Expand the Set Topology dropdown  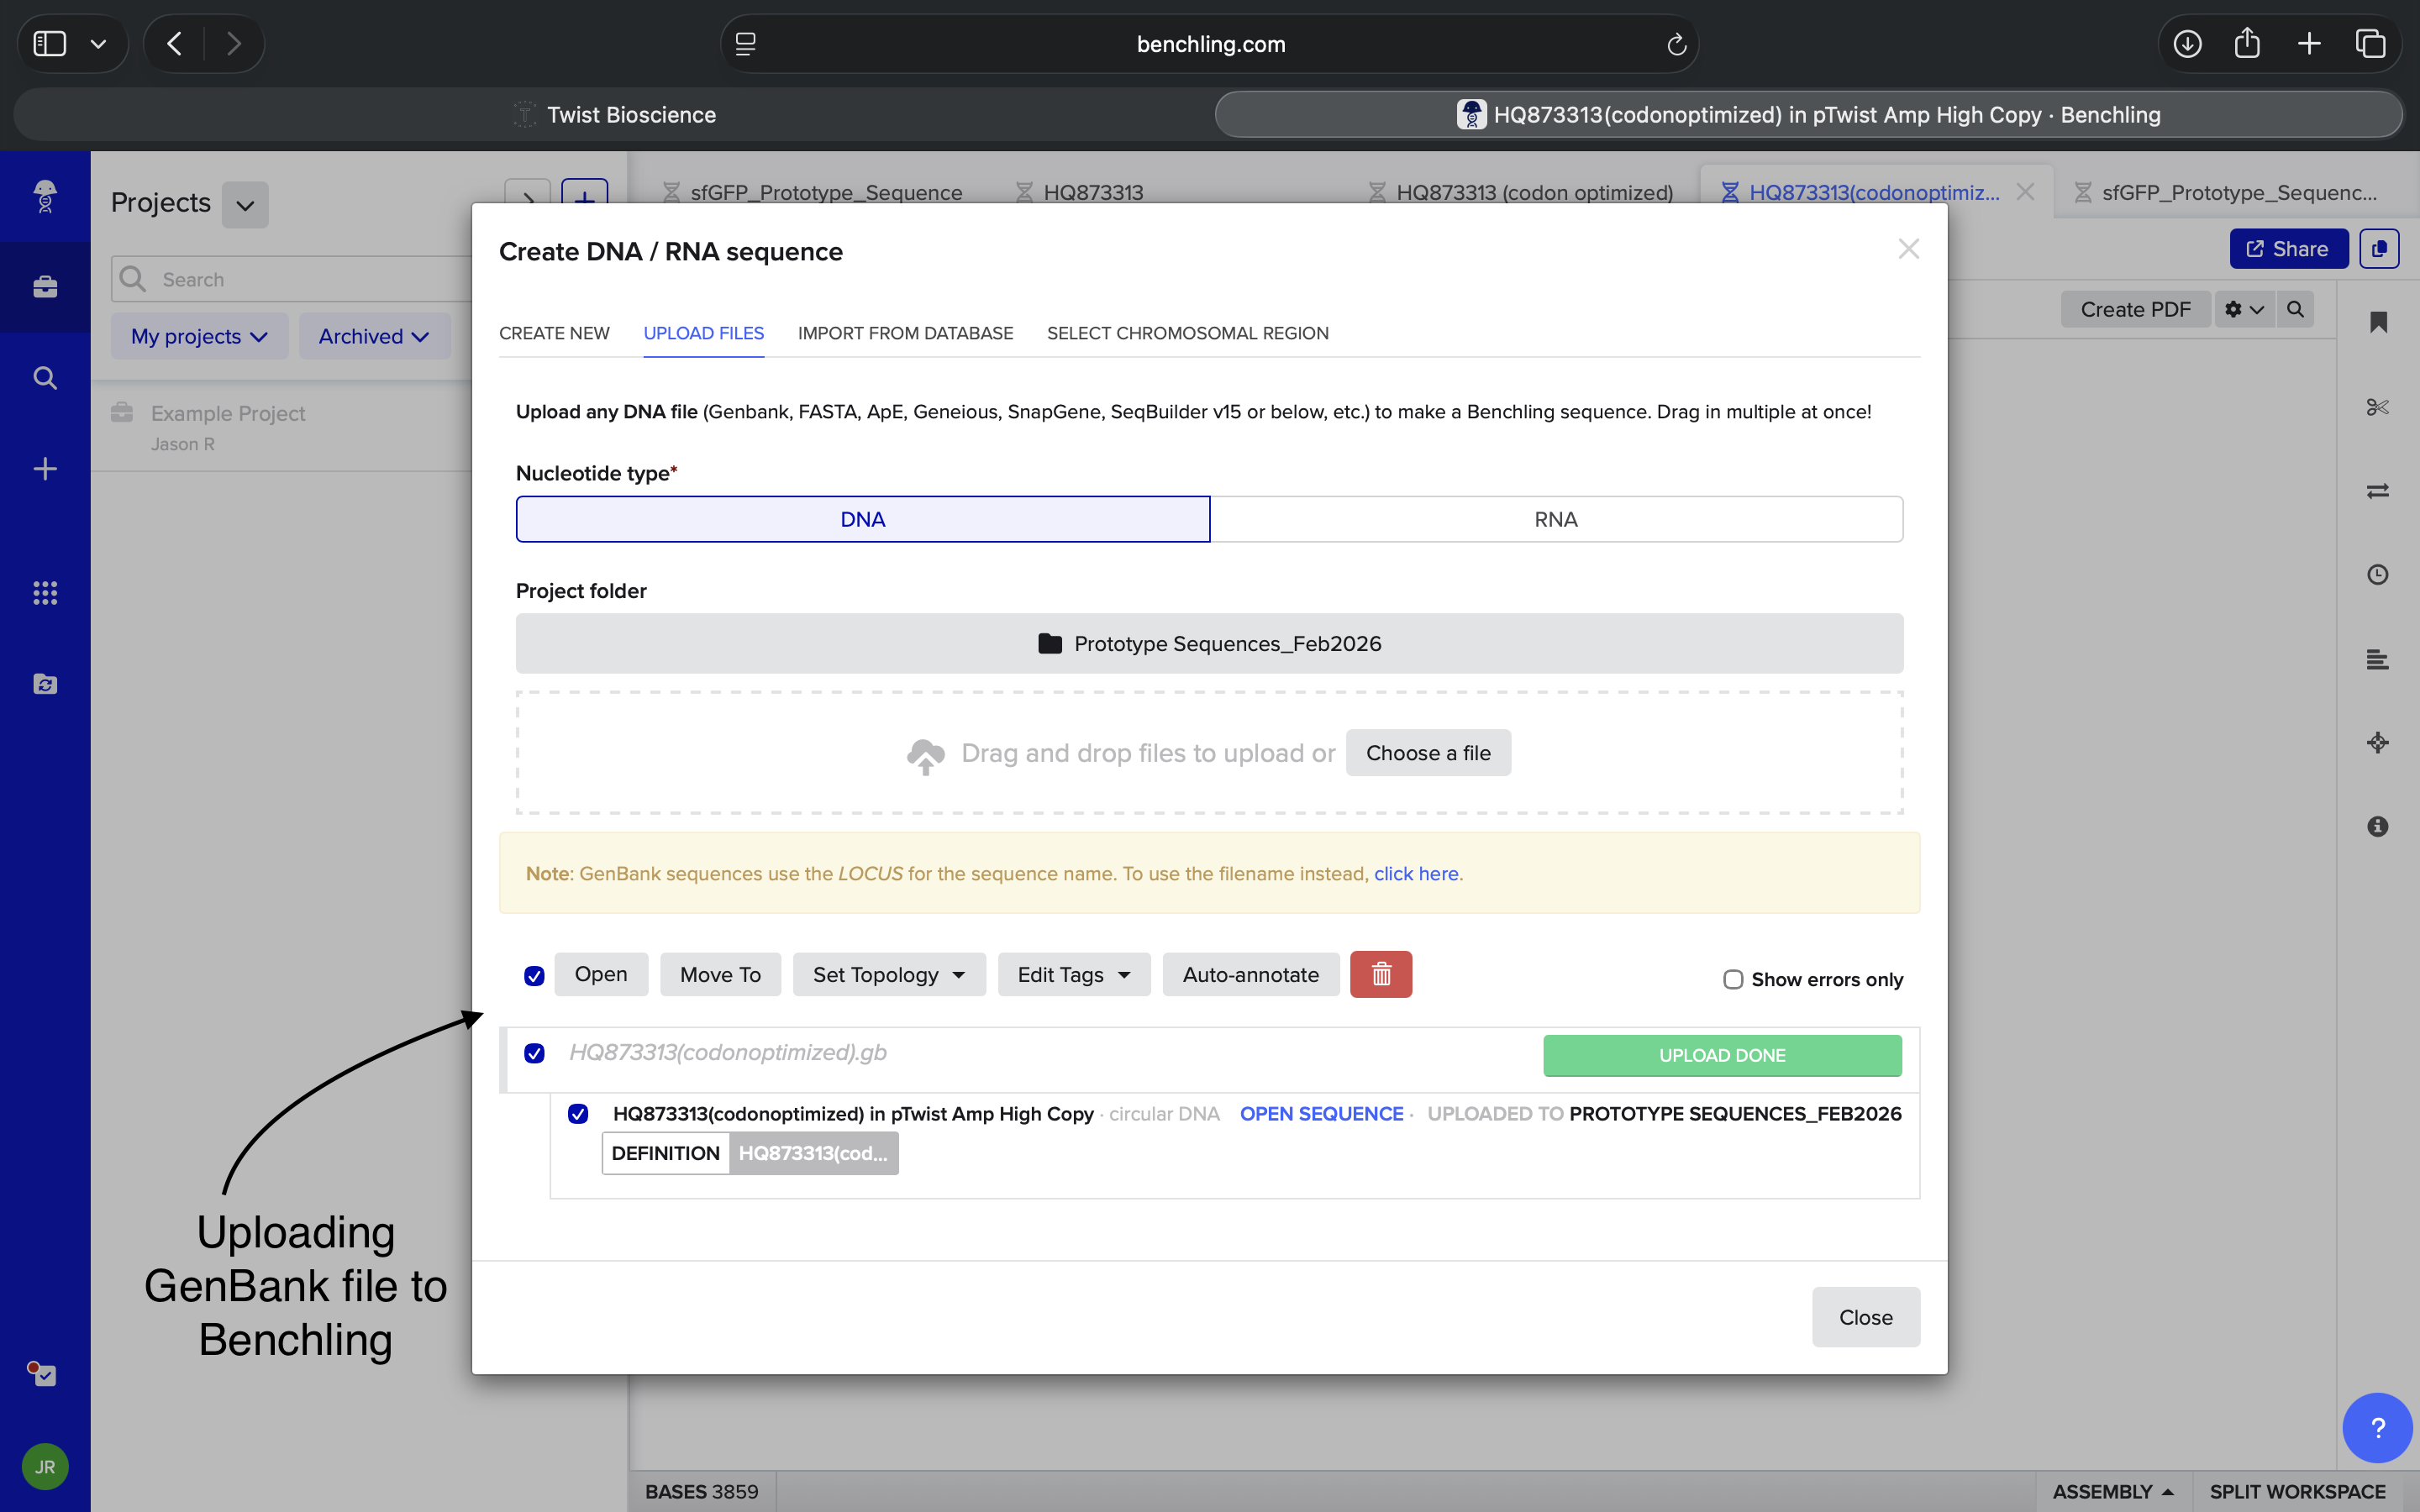click(x=888, y=974)
